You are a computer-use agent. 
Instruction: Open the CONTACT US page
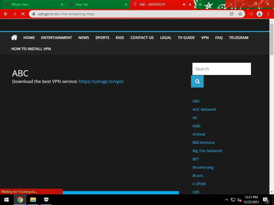(x=142, y=38)
